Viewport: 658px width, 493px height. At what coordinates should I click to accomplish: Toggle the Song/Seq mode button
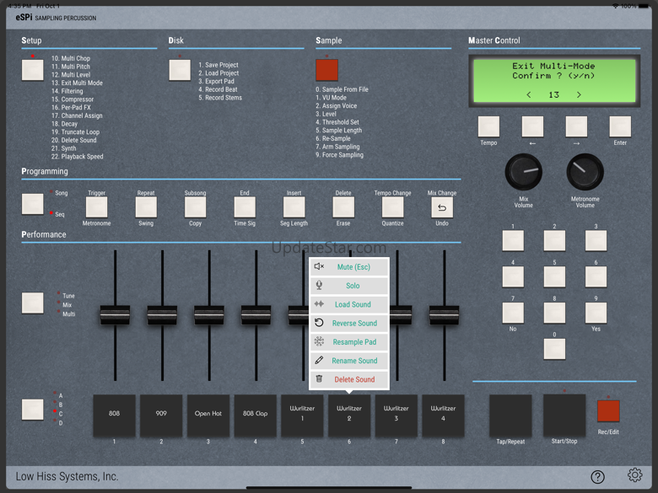point(33,204)
